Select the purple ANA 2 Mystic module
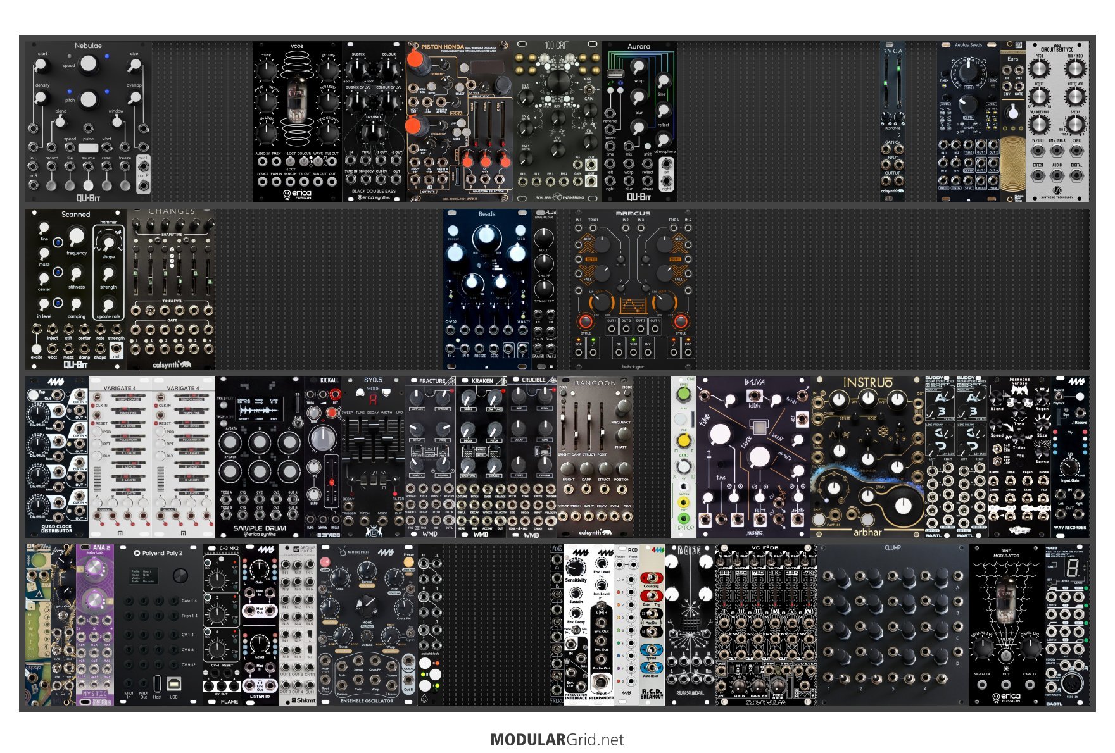 [95, 625]
